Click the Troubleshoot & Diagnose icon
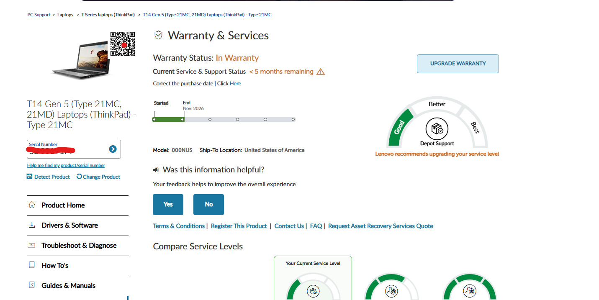The height and width of the screenshot is (300, 599). click(32, 245)
